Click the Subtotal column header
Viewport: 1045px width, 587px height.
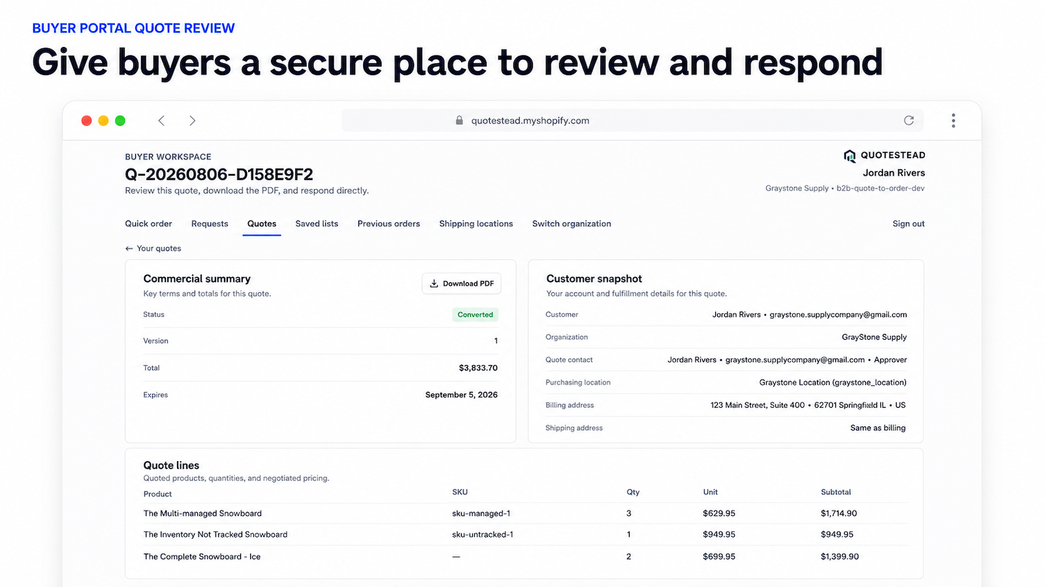pos(836,492)
